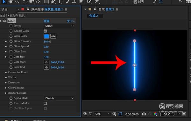Screen dimensions: 191x121
Task: Uncheck the Enable Glow checkbox
Action: pyautogui.click(x=45, y=31)
